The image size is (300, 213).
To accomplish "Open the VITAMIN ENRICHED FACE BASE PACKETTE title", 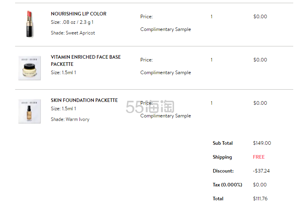I will (x=86, y=60).
